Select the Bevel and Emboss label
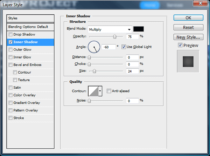The height and width of the screenshot is (156, 210). tap(27, 65)
